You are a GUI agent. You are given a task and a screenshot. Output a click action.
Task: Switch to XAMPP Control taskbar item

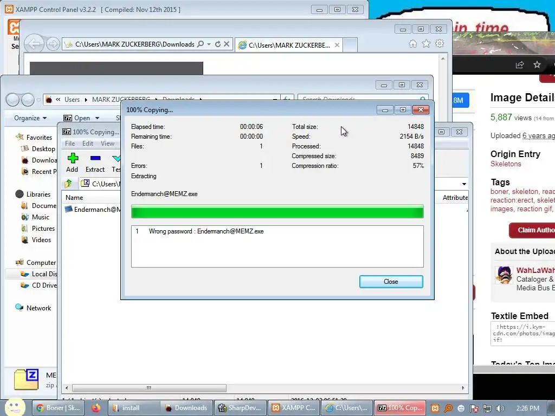(293, 408)
